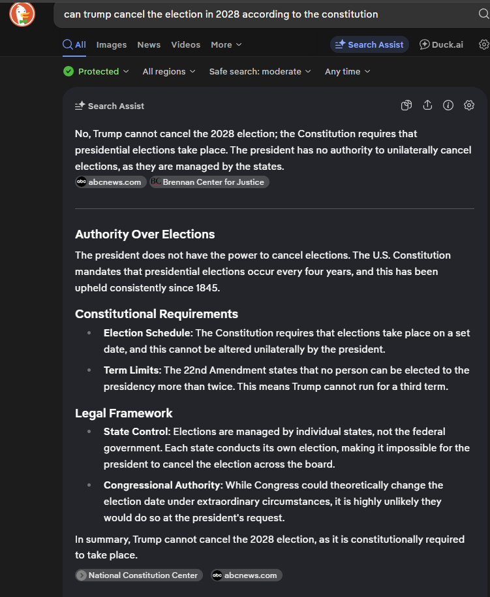Image resolution: width=490 pixels, height=597 pixels.
Task: Click the search magnifier icon
Action: tap(483, 14)
